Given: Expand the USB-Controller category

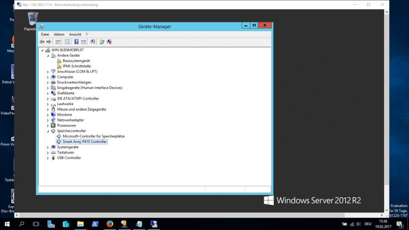Looking at the screenshot, I should coord(48,158).
